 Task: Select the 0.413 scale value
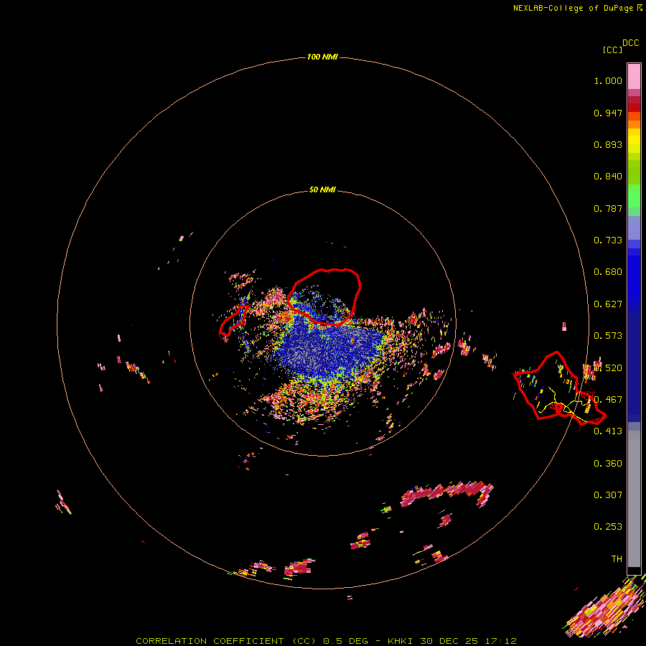coord(608,431)
